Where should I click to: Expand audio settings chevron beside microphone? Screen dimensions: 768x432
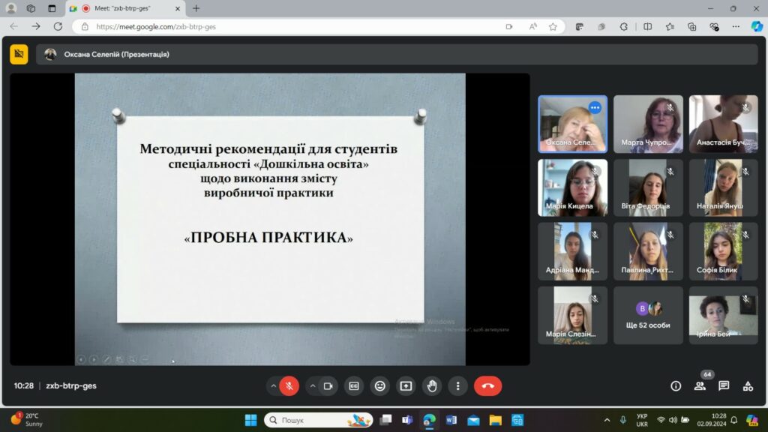tap(273, 386)
